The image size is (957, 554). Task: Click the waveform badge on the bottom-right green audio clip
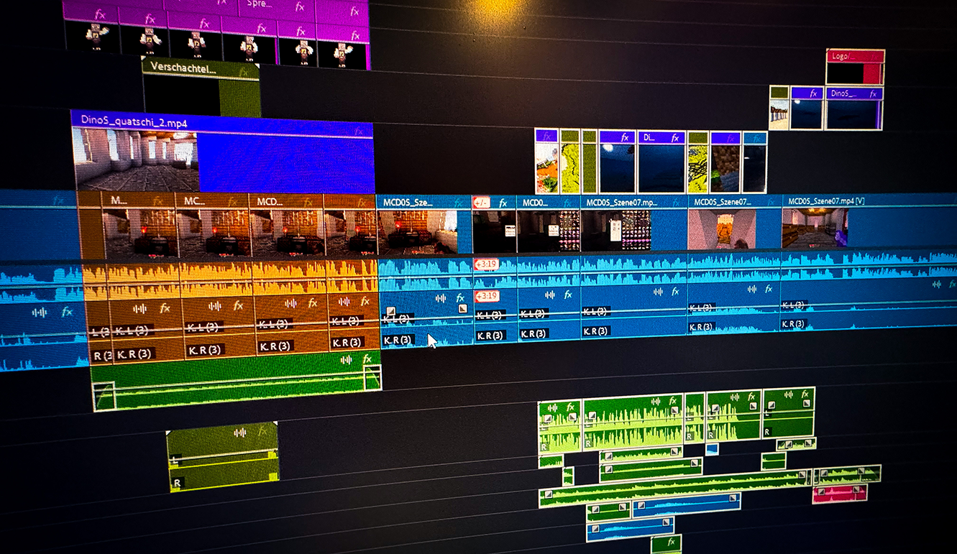click(x=789, y=394)
